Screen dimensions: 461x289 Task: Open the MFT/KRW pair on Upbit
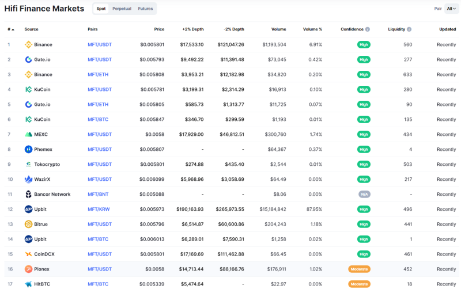pos(99,209)
